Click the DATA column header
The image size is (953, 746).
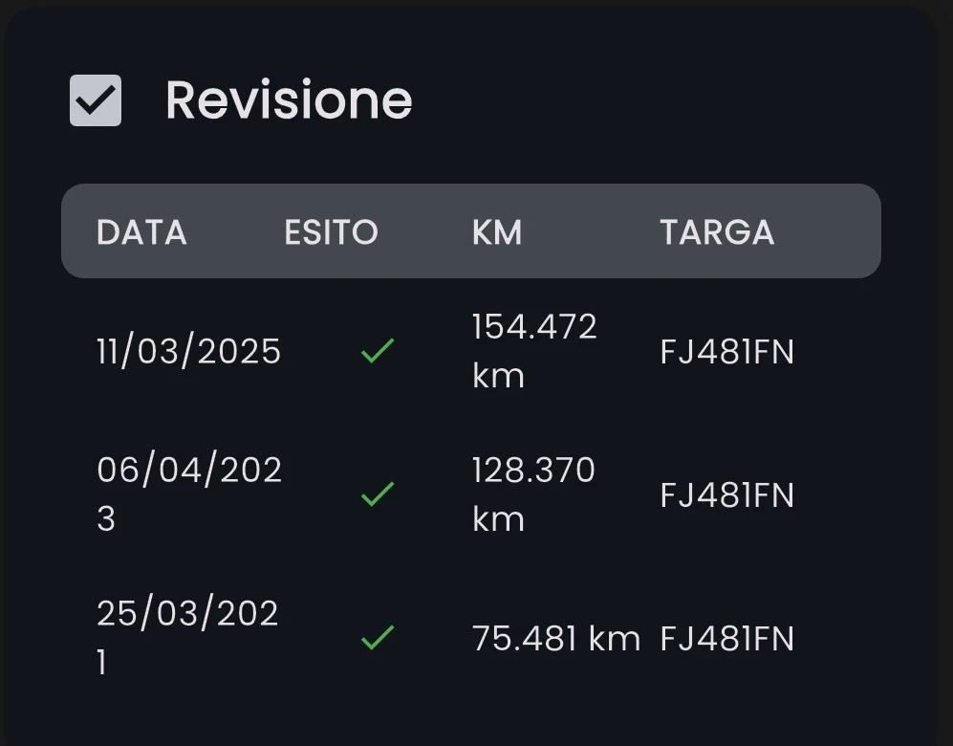tap(141, 232)
